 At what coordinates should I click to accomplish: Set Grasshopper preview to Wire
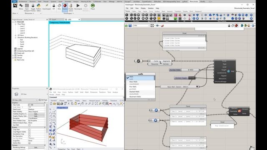point(59,7)
